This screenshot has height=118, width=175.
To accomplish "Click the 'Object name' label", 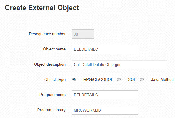I will pos(54,49).
